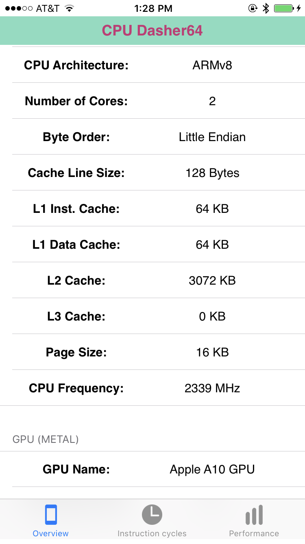Select the GPU Name row

152,469
